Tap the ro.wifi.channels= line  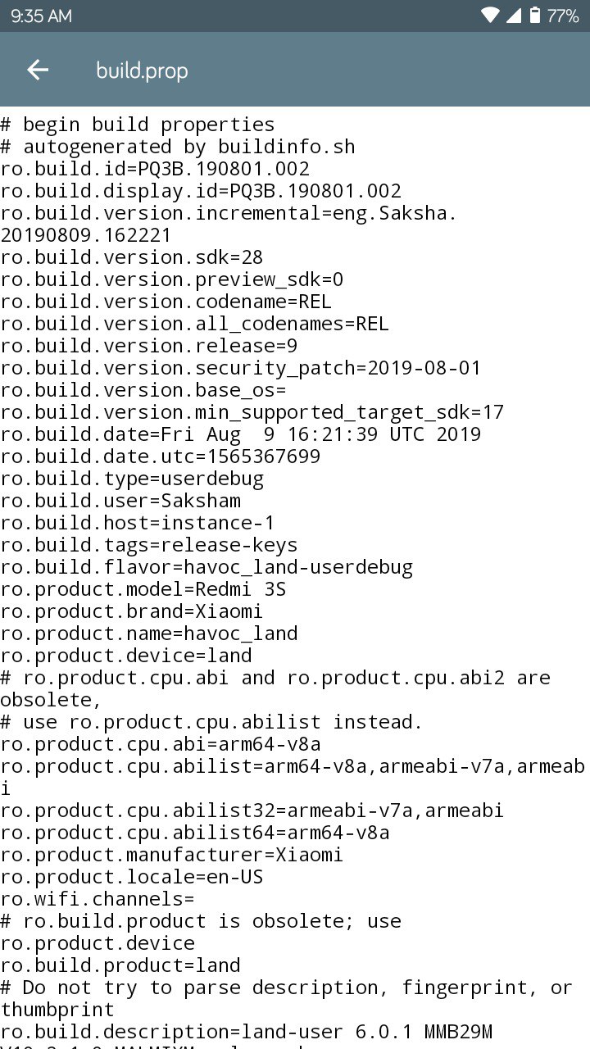coord(98,899)
